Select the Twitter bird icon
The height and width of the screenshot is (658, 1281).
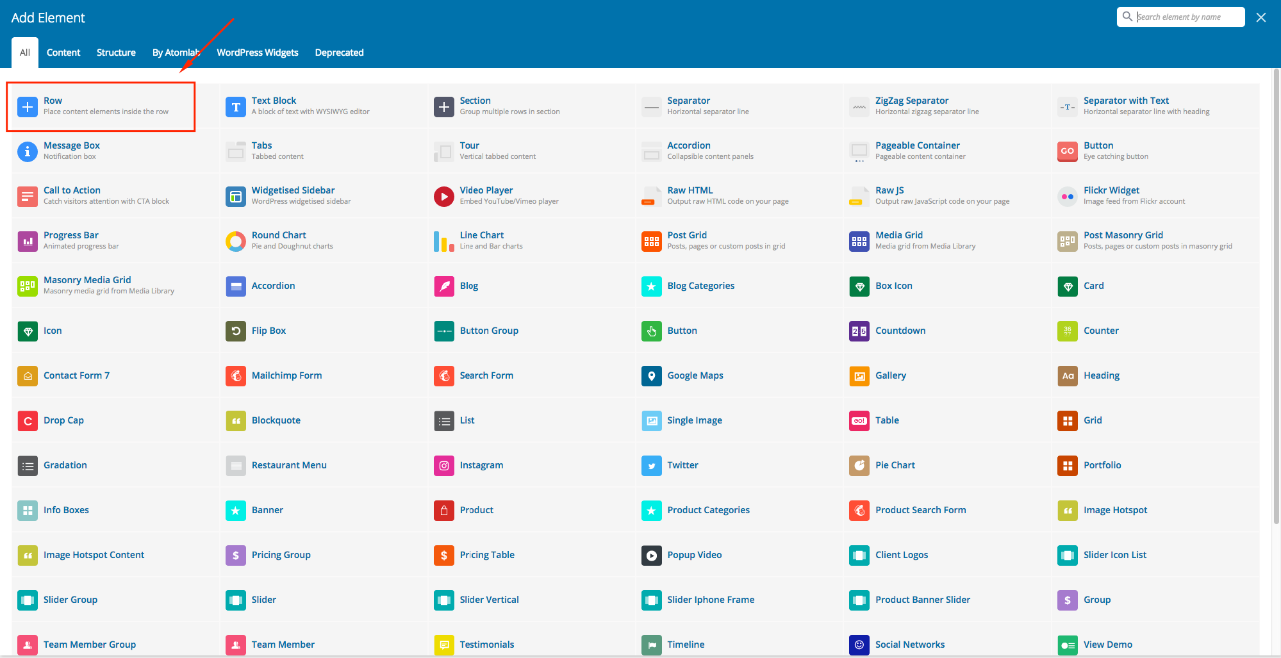[652, 465]
